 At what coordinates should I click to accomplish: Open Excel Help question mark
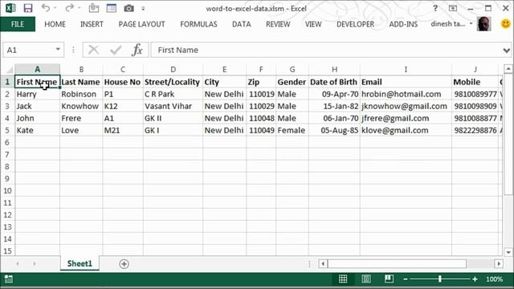click(435, 8)
